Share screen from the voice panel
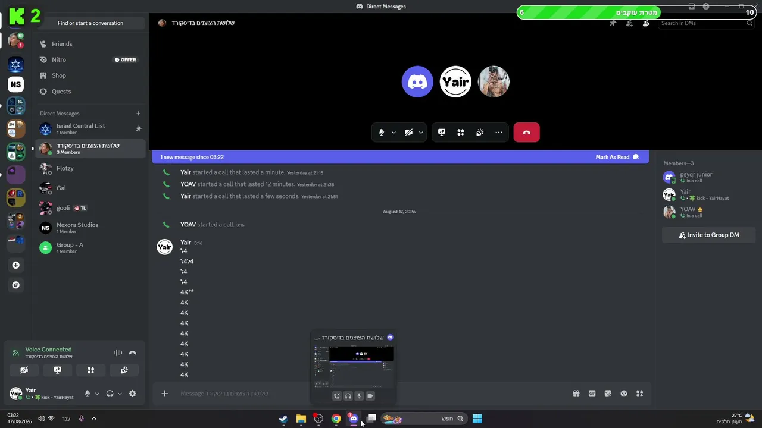This screenshot has width=762, height=428. [x=57, y=370]
